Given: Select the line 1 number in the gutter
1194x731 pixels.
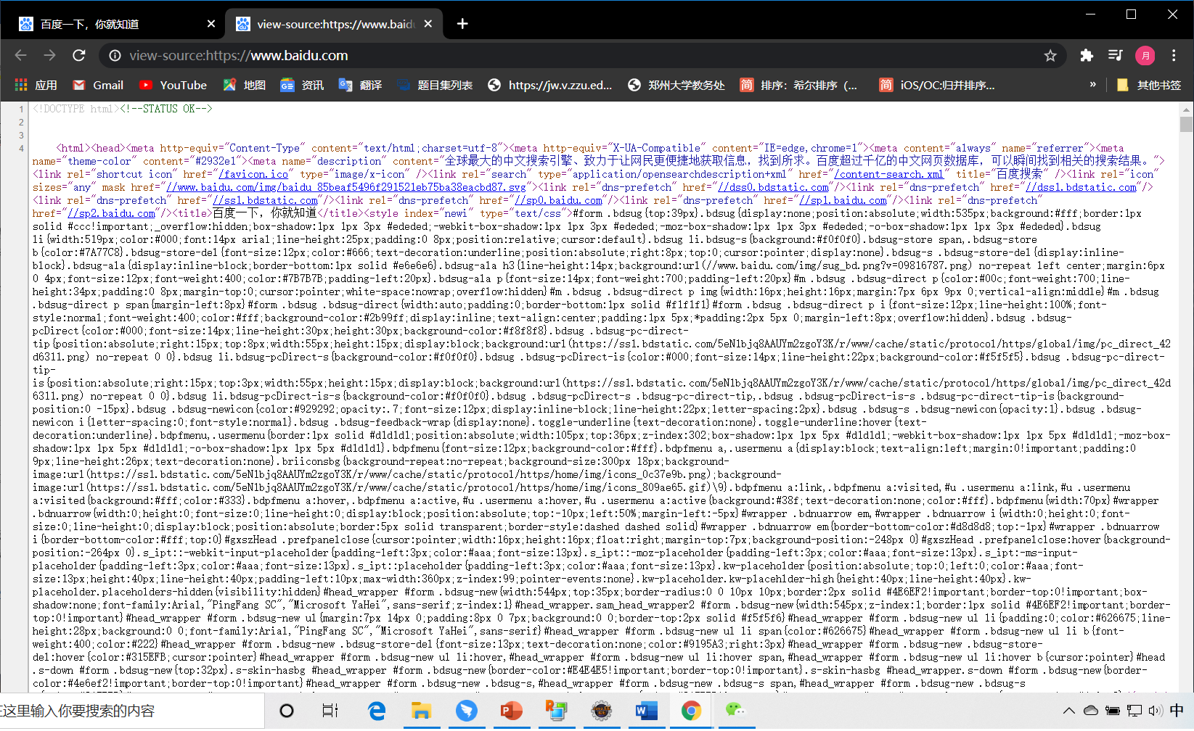Looking at the screenshot, I should [x=21, y=109].
